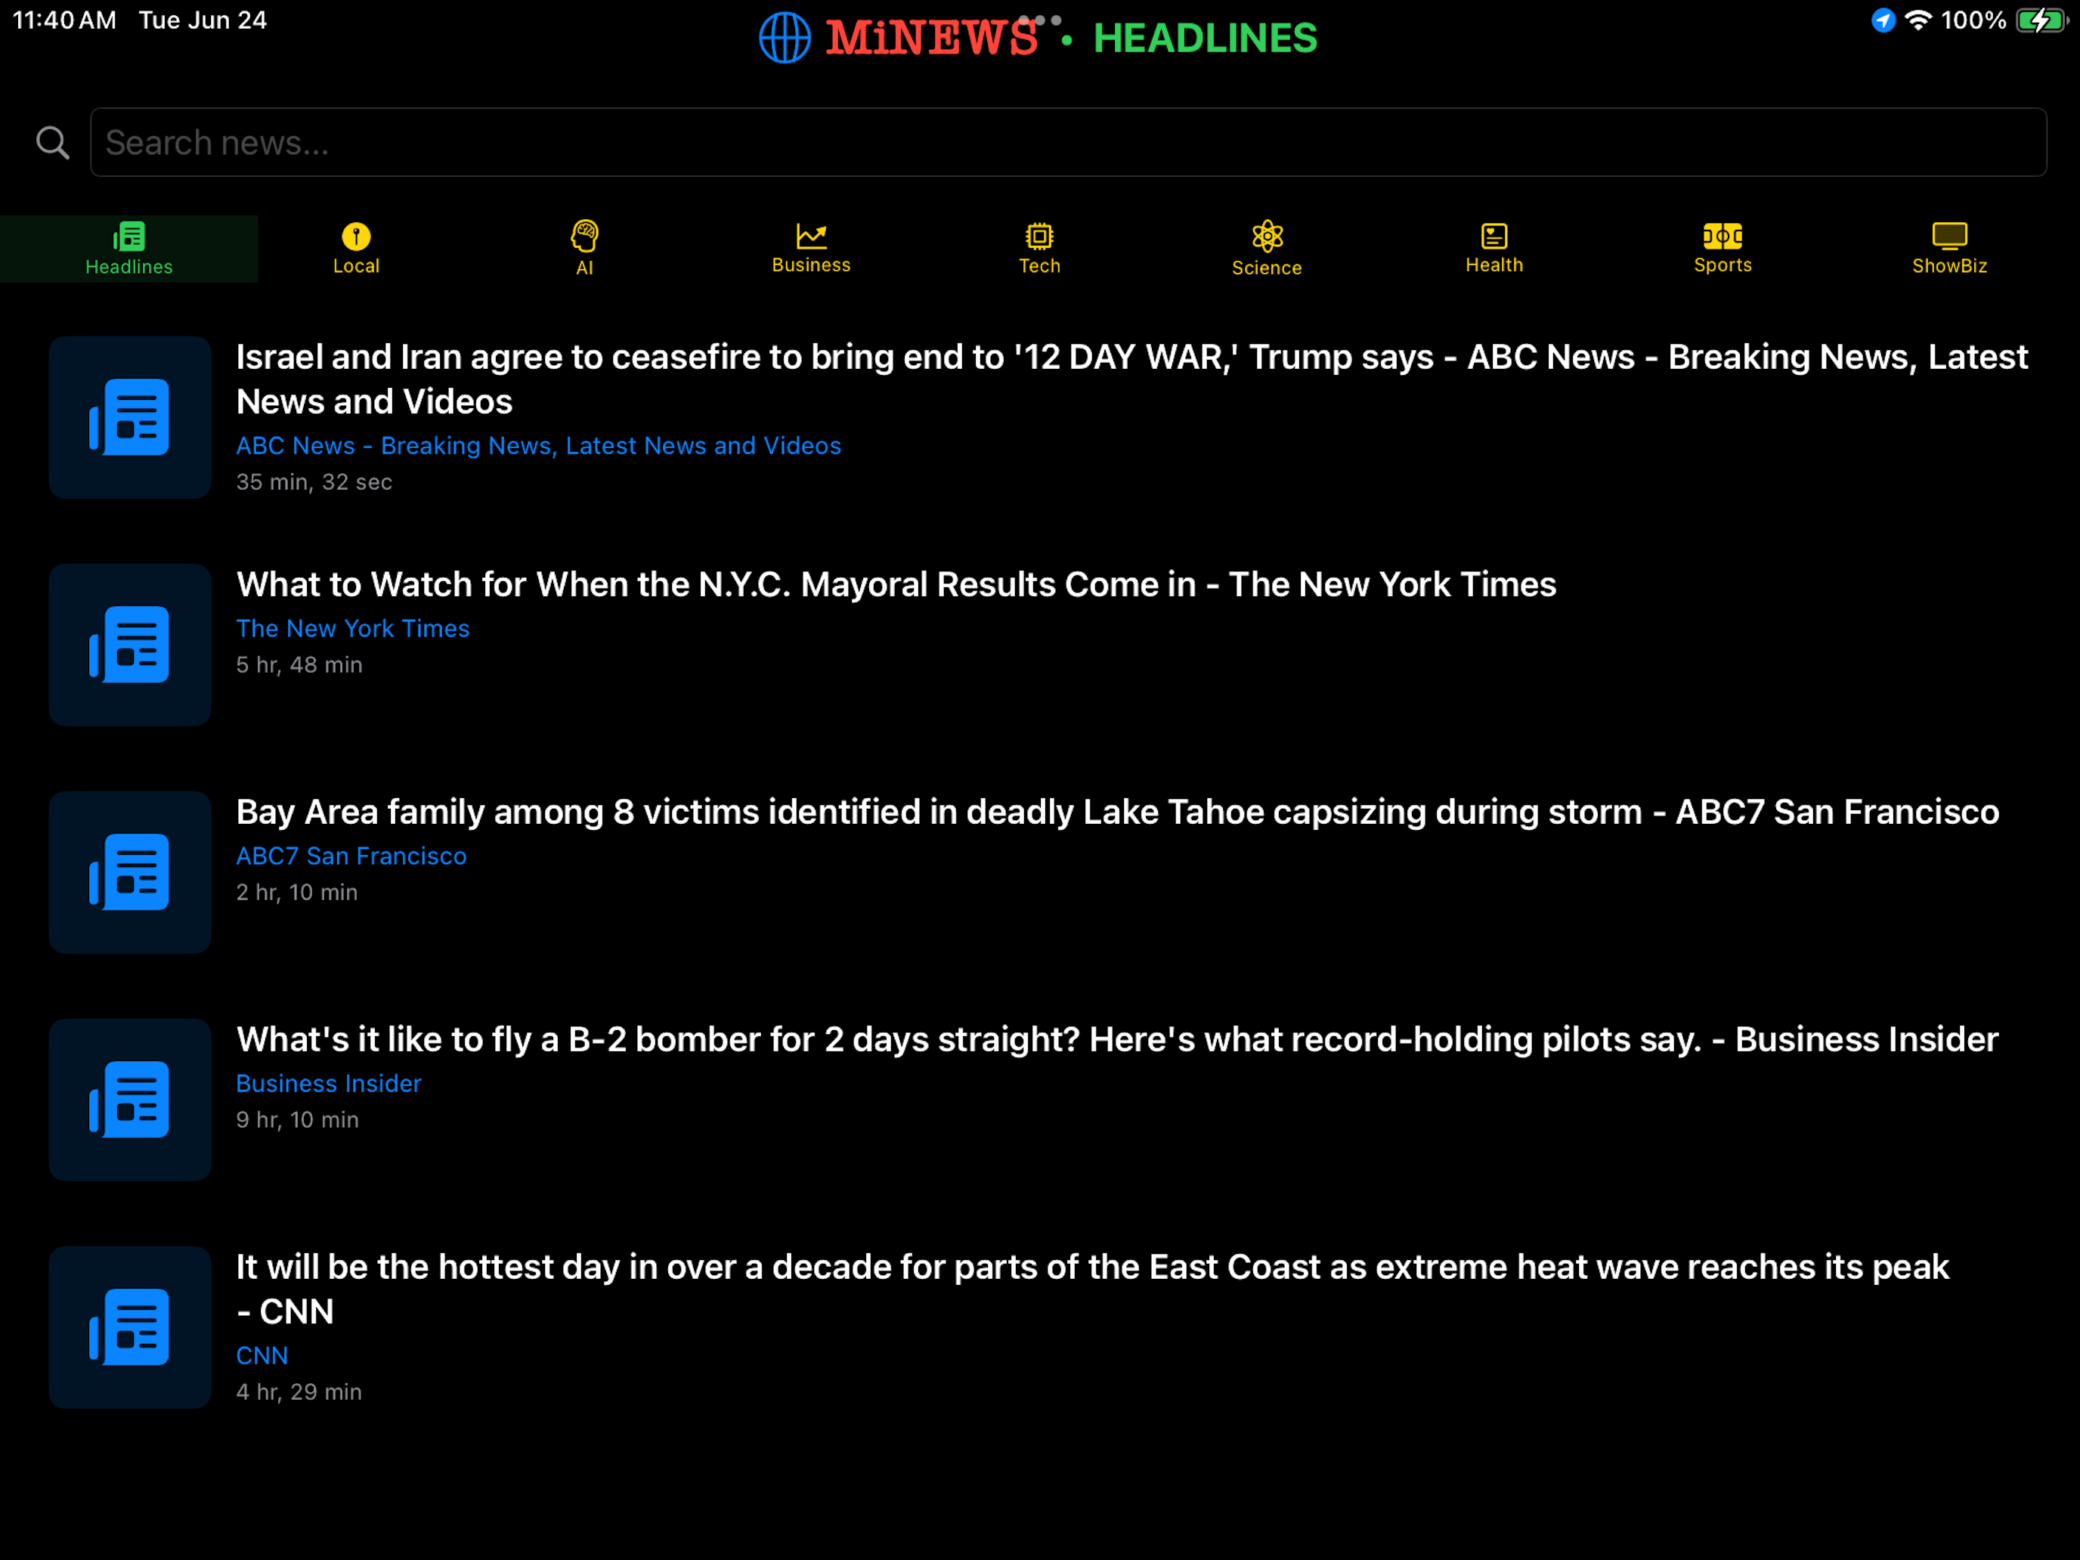Tap the Mayoral Results article thumbnail
Image resolution: width=2080 pixels, height=1560 pixels.
(x=130, y=645)
